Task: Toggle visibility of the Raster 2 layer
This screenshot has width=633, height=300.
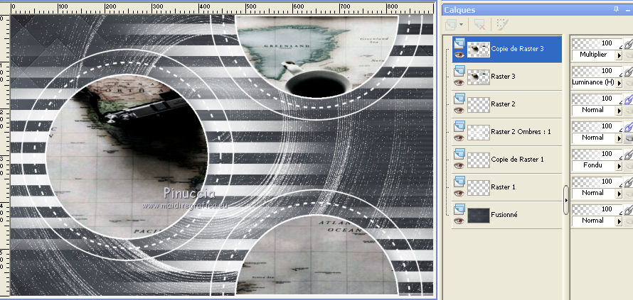Action: pos(459,110)
